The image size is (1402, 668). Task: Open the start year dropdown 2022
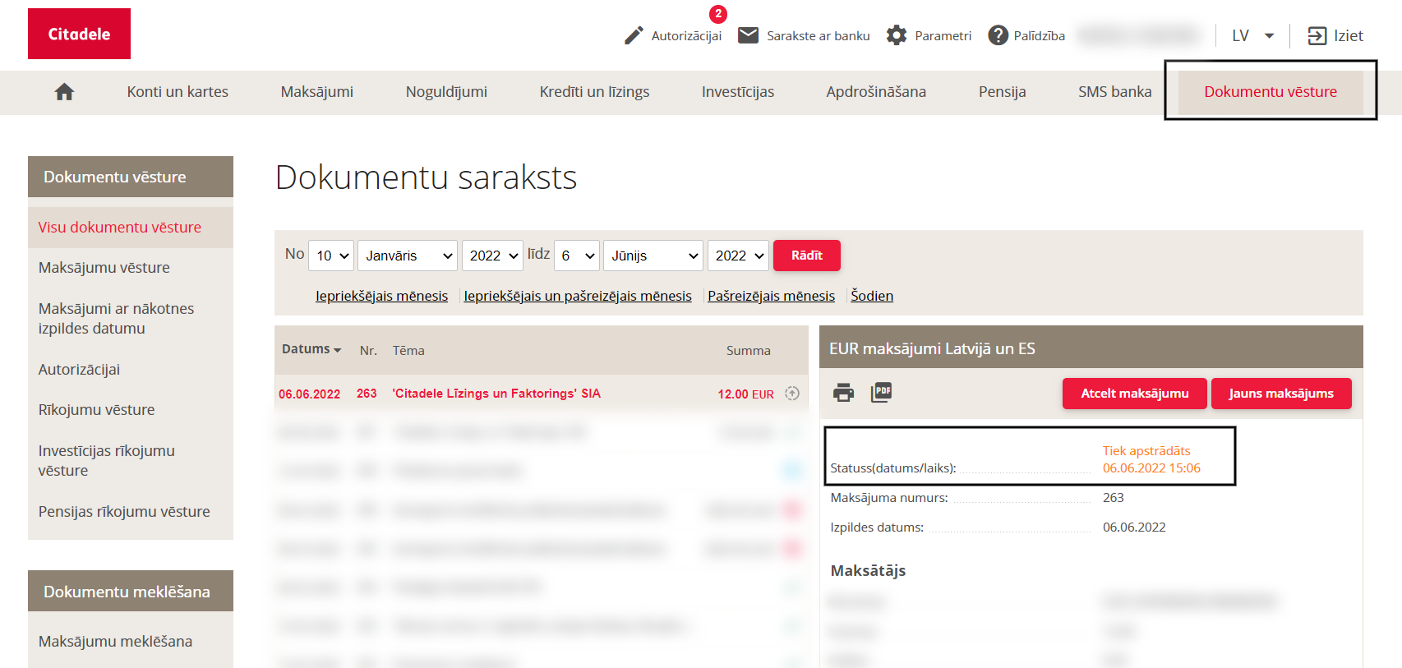[492, 256]
